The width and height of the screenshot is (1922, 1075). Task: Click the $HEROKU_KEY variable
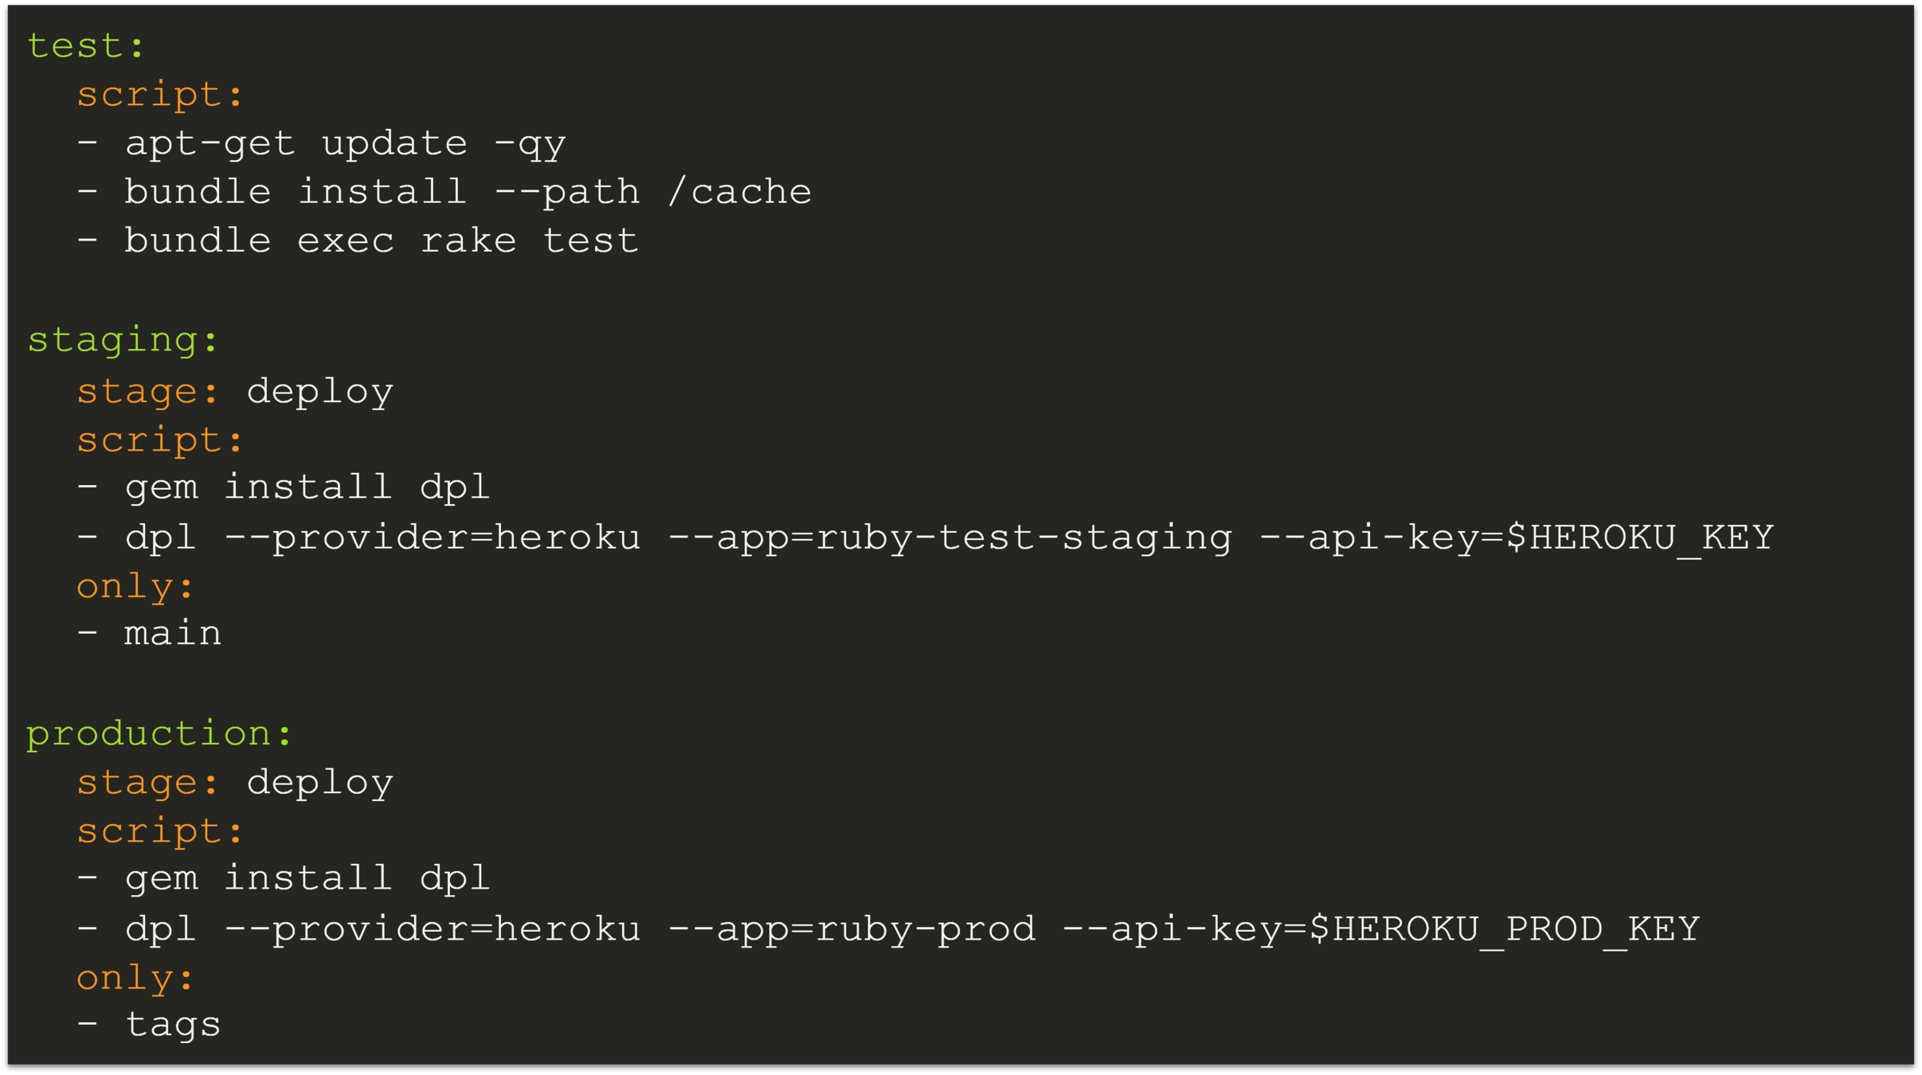pos(1639,537)
